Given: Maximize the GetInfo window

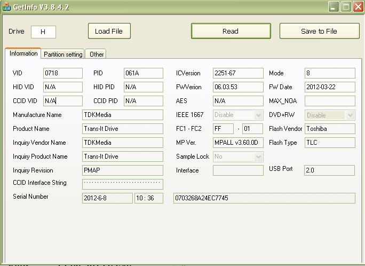Looking at the screenshot, I should pos(346,7).
